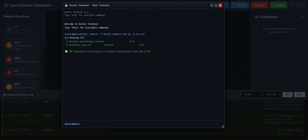Viewport: 308px width, 140px height.
Task: Click the Network Function Logs icon
Action: click(x=5, y=95)
